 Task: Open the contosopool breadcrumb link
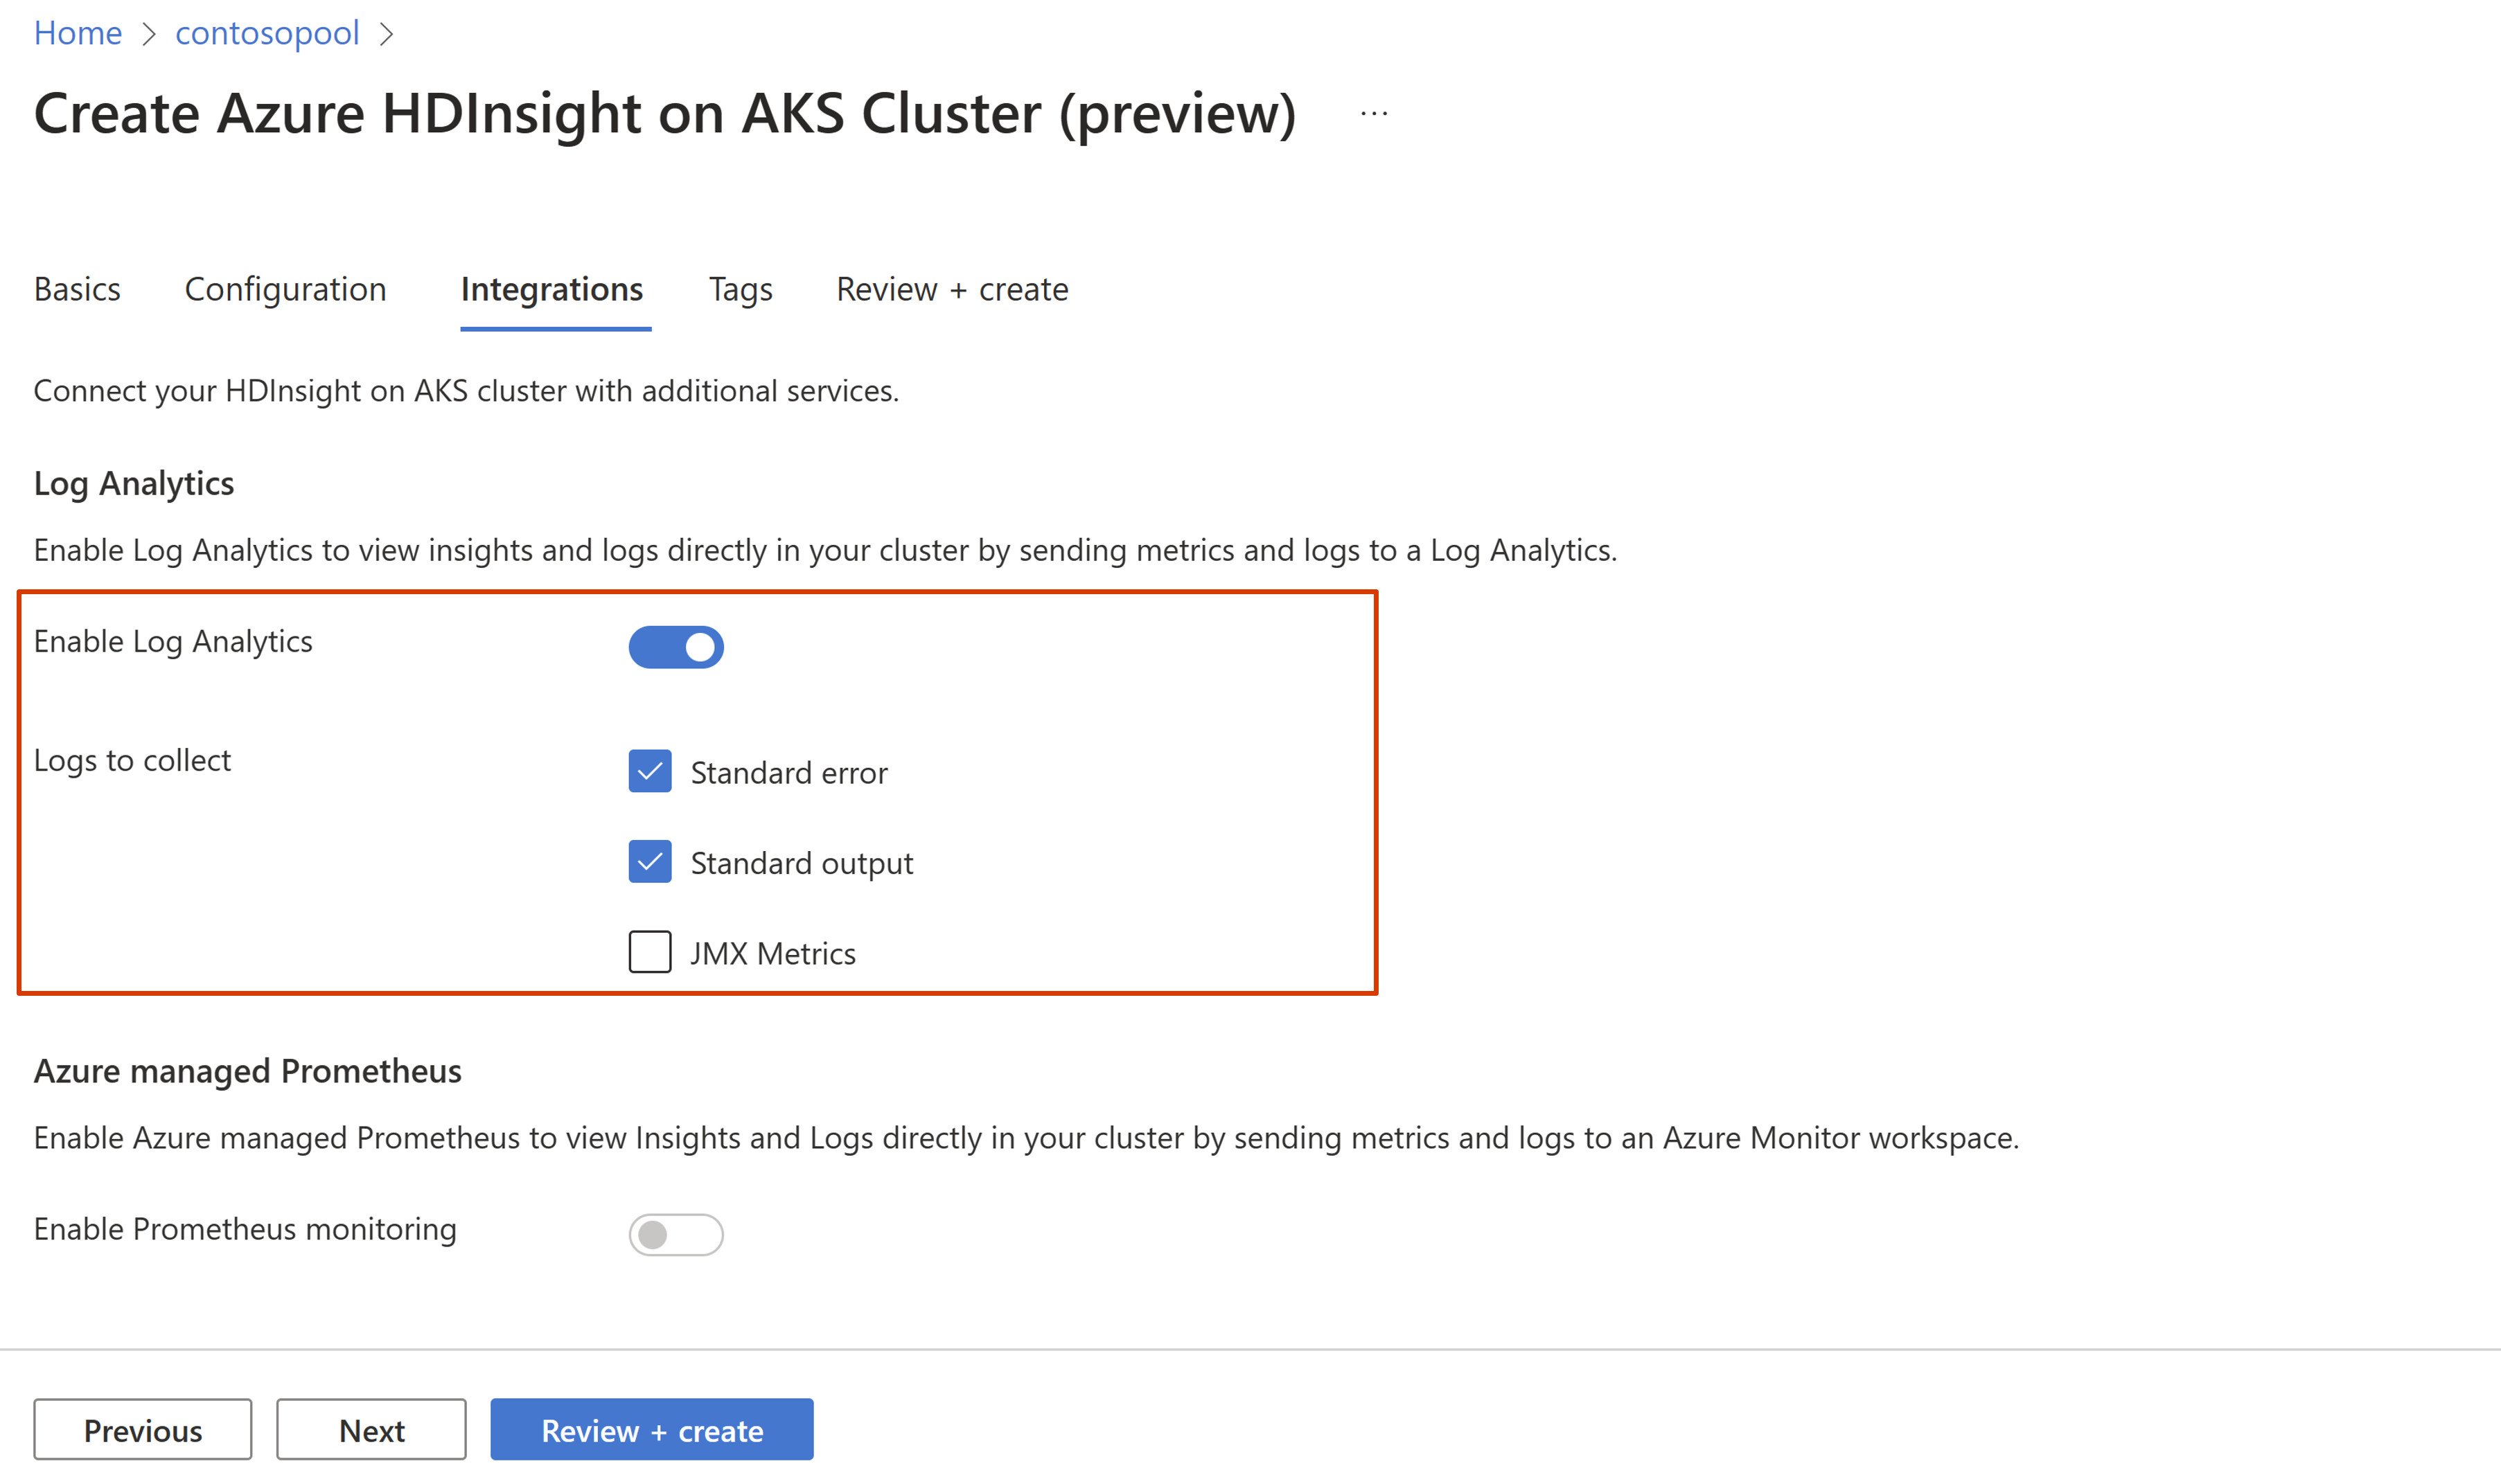(x=266, y=33)
